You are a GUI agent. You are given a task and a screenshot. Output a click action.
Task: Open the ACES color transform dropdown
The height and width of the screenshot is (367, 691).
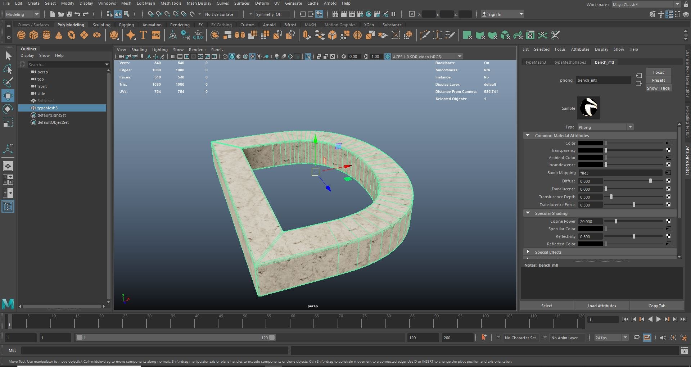(427, 56)
